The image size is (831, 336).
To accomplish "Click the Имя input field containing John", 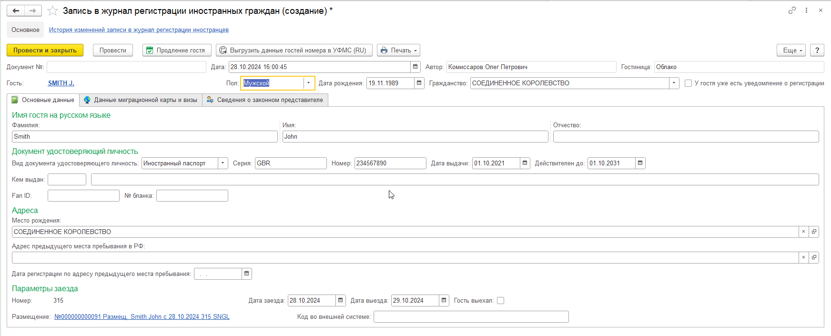I will 415,136.
